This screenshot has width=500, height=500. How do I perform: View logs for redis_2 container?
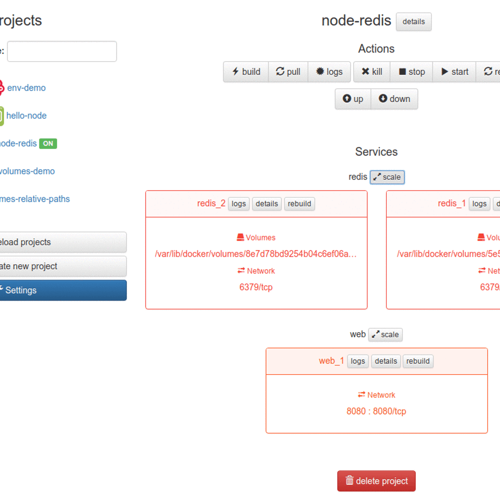[239, 204]
